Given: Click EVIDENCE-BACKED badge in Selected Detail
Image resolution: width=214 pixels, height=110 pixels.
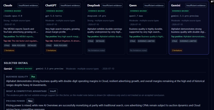Looking at the screenshot, I should pyautogui.click(x=24, y=69).
